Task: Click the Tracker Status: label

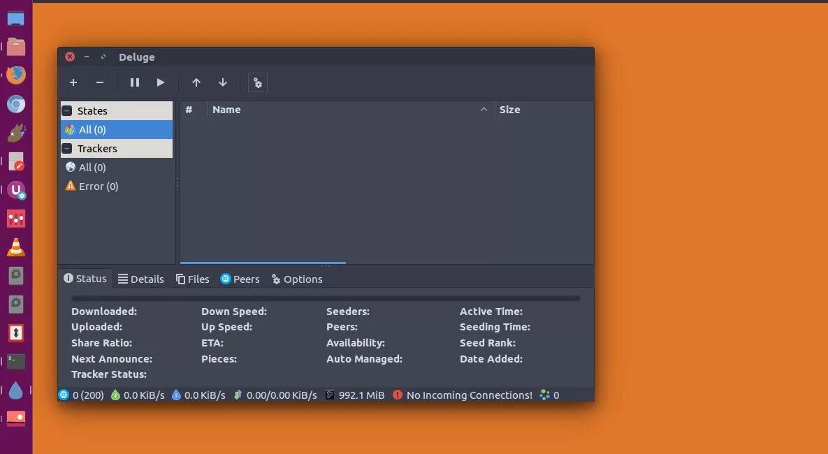Action: click(x=109, y=374)
